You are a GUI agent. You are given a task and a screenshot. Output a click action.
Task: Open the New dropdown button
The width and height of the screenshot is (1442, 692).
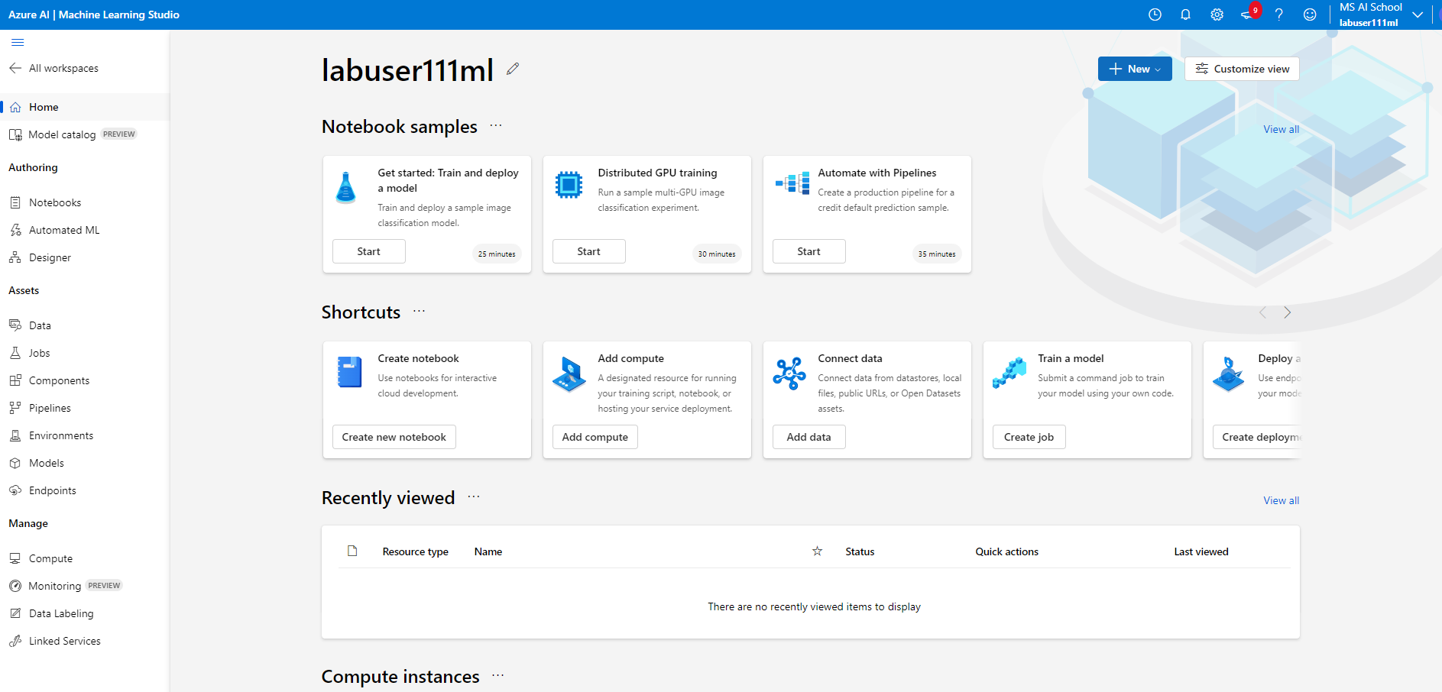click(1135, 69)
